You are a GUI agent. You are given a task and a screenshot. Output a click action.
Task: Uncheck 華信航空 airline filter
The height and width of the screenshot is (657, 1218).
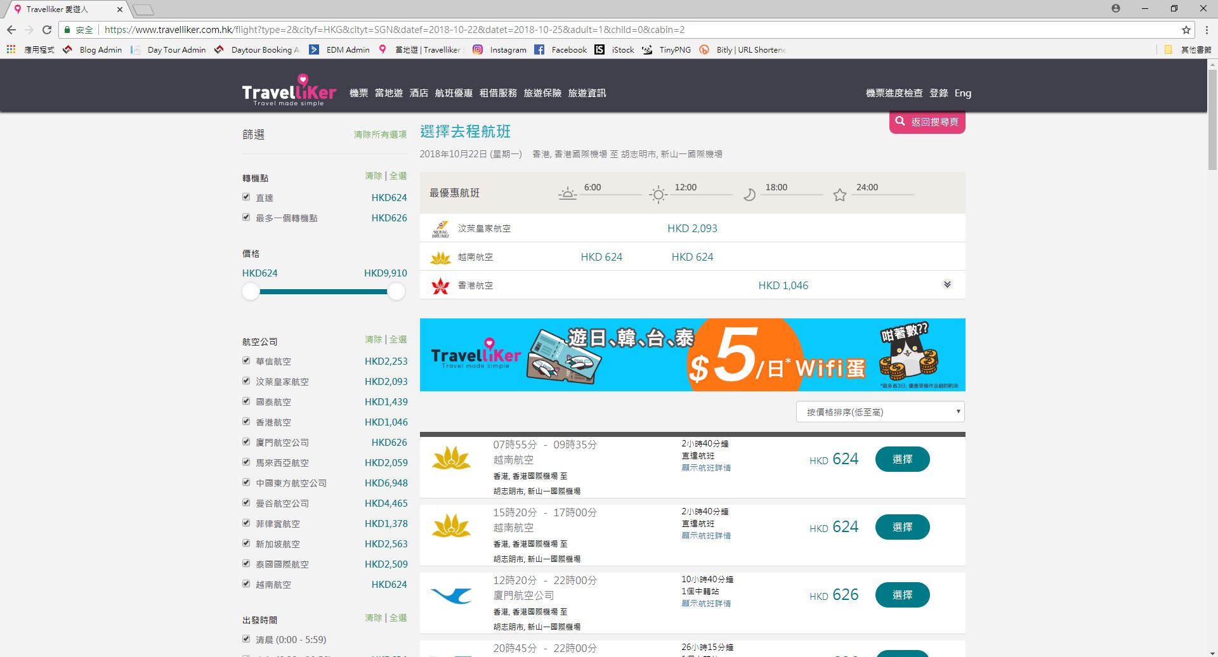(x=246, y=361)
